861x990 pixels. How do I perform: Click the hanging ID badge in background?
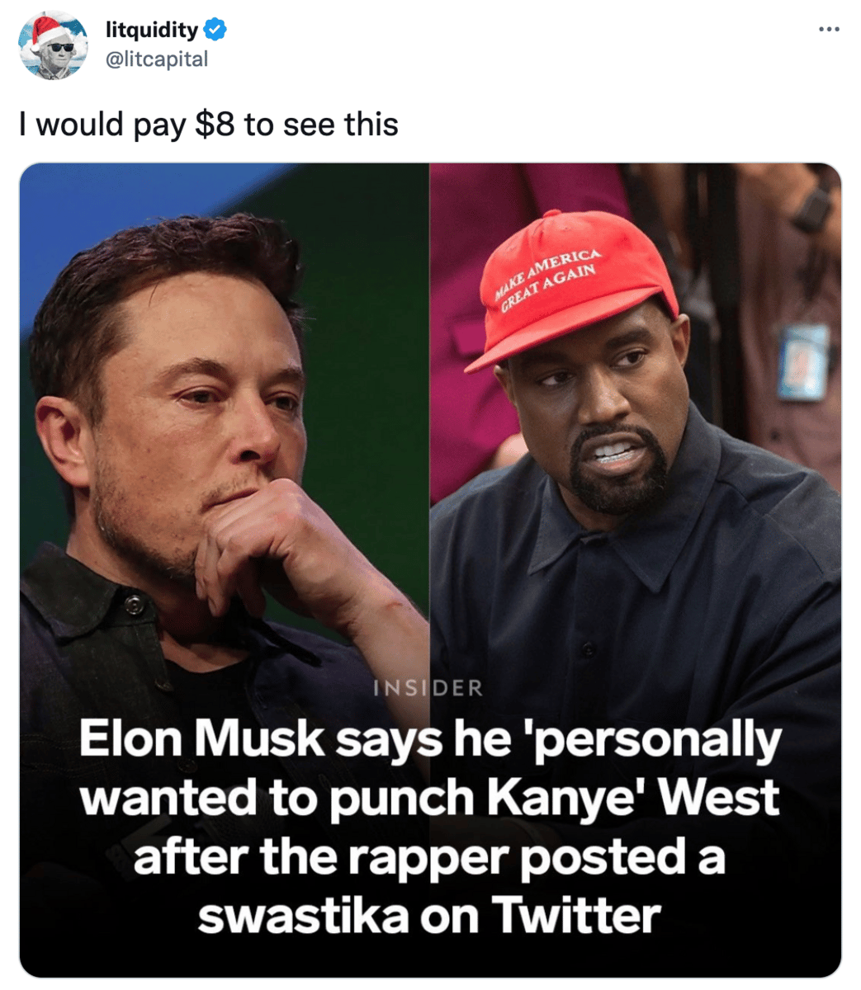(802, 361)
